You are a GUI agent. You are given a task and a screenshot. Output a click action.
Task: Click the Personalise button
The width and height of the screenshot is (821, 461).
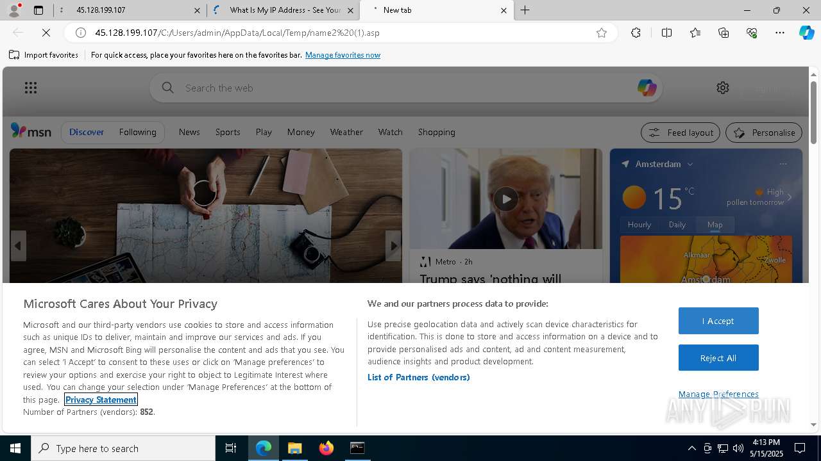(764, 133)
